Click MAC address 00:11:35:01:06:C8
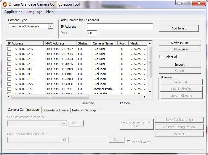Image resolution: width=208 pixels, height=155 pixels. tap(59, 84)
